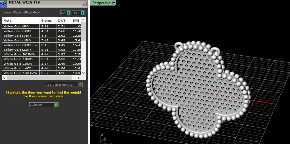Select the Yellow Gold:10KY row

[x=42, y=31]
